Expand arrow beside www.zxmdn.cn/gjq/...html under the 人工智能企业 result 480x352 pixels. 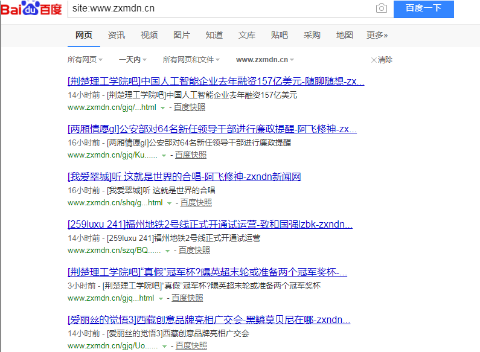(x=163, y=108)
